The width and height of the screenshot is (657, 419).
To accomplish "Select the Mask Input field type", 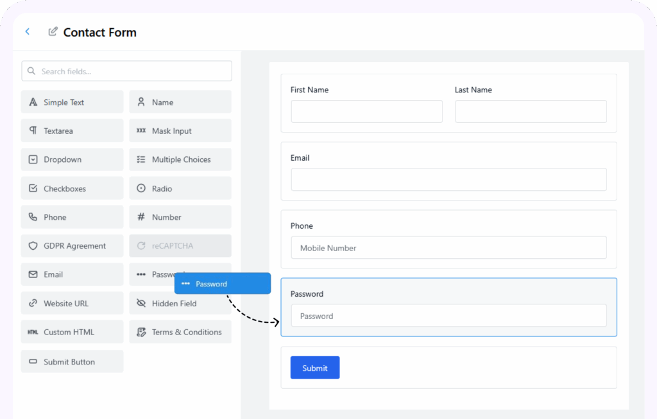I will [180, 130].
